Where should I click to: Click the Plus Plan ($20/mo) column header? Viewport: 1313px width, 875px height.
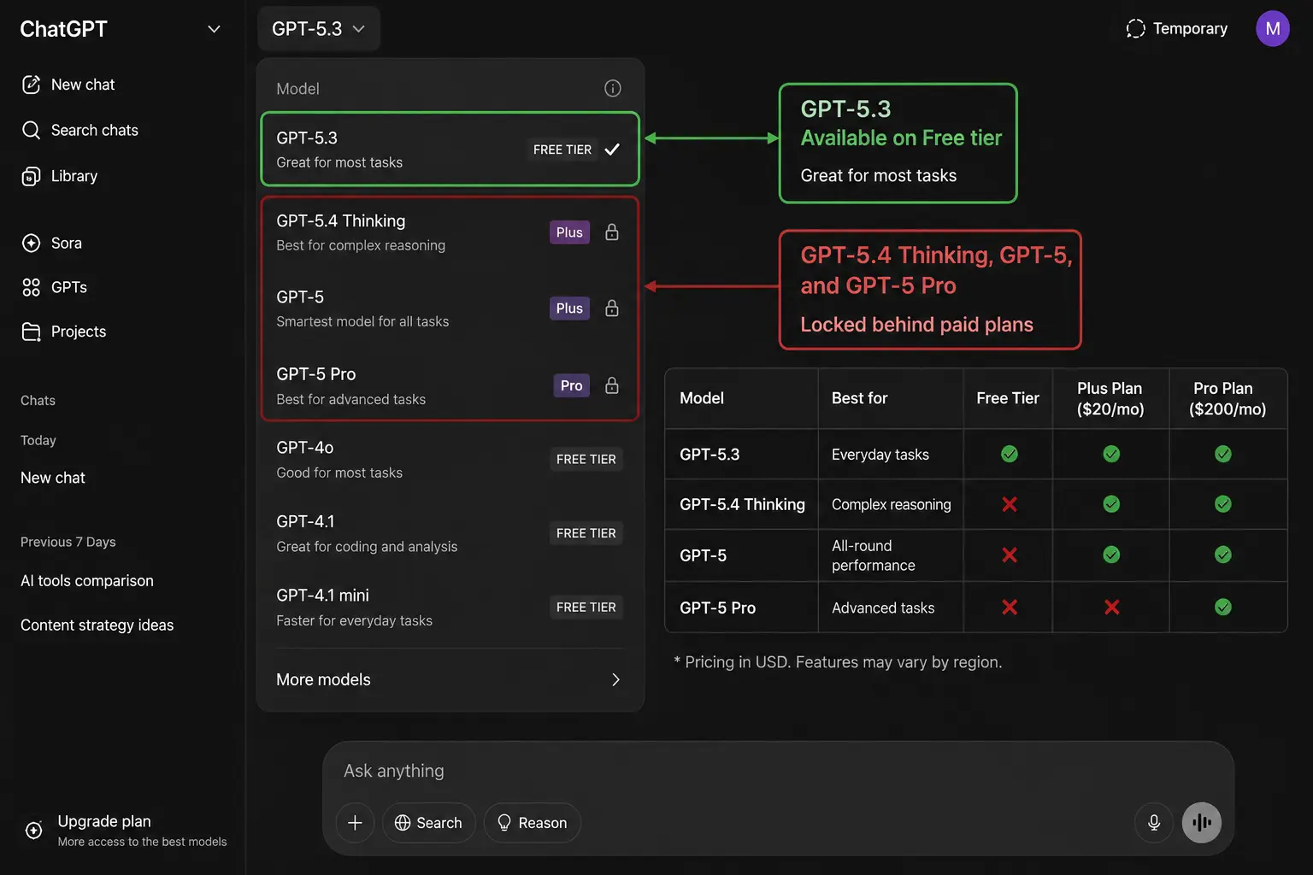(1110, 398)
